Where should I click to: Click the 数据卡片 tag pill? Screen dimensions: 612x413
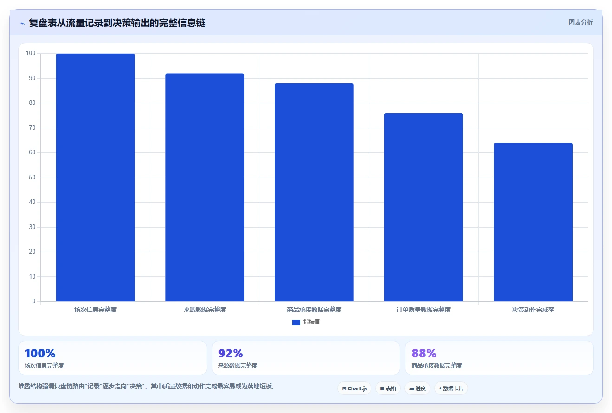click(x=451, y=388)
